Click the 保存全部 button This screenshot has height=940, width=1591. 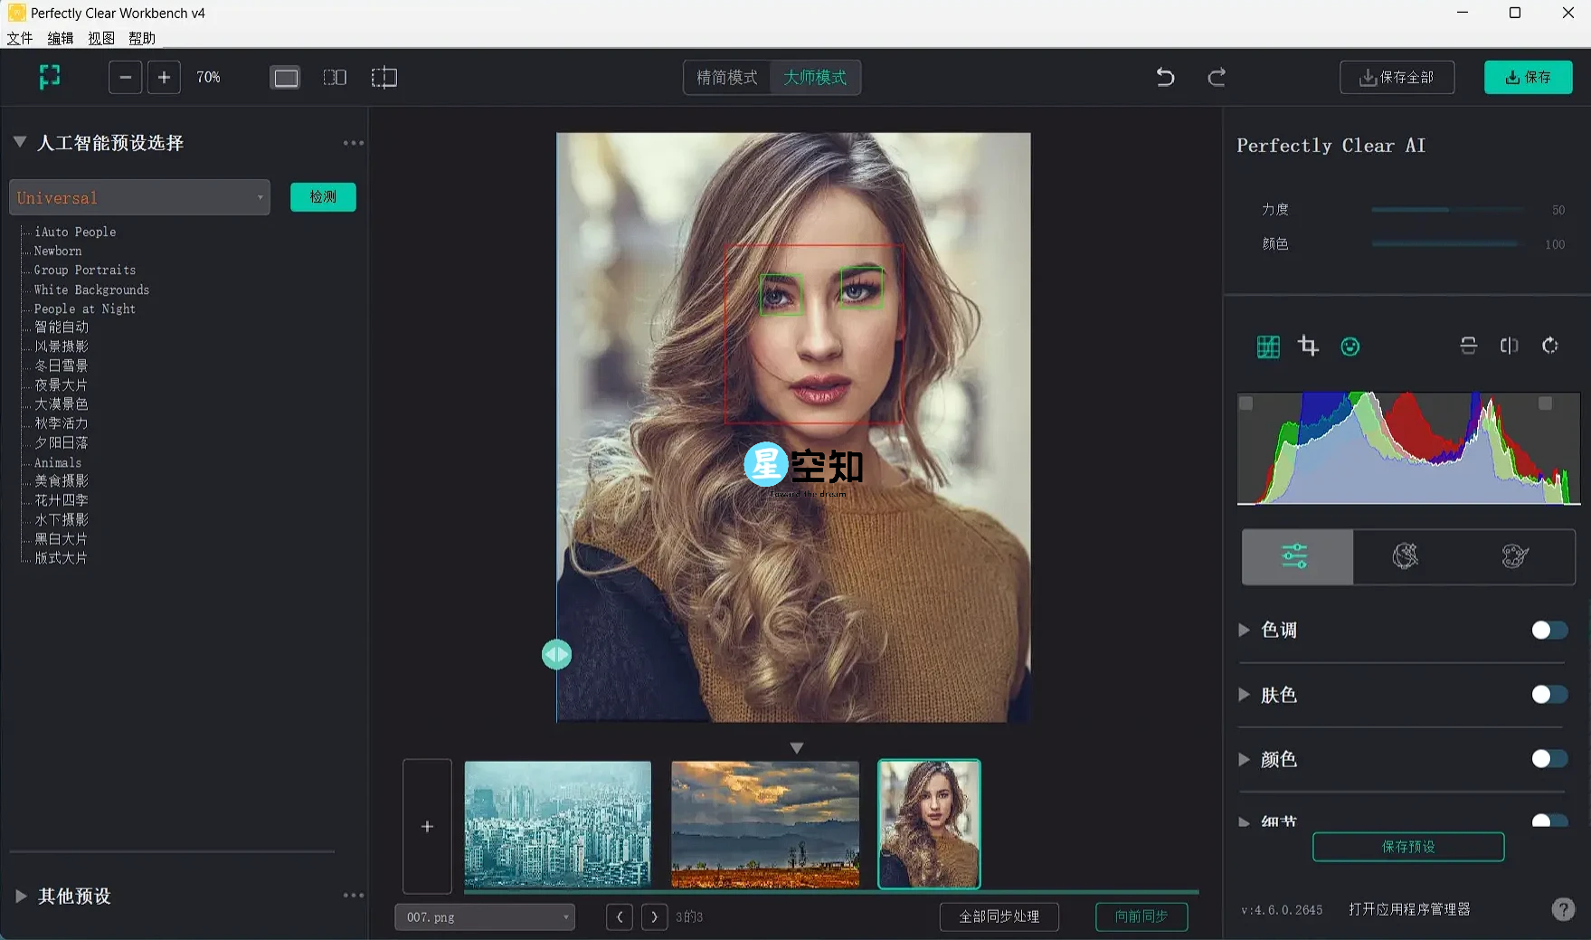(x=1397, y=78)
